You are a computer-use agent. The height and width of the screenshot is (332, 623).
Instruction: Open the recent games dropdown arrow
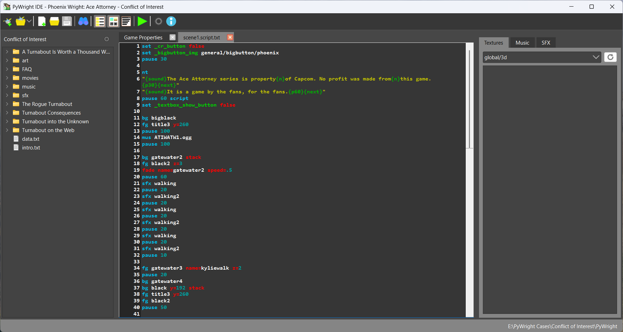(29, 22)
